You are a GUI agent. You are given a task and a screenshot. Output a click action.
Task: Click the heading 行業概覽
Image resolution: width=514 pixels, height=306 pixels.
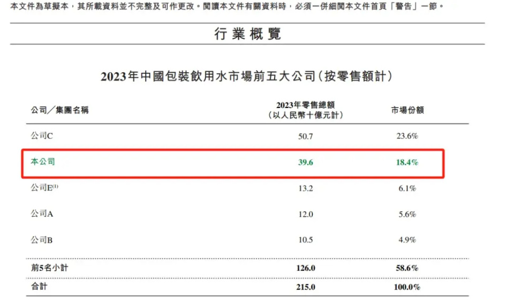coord(247,34)
